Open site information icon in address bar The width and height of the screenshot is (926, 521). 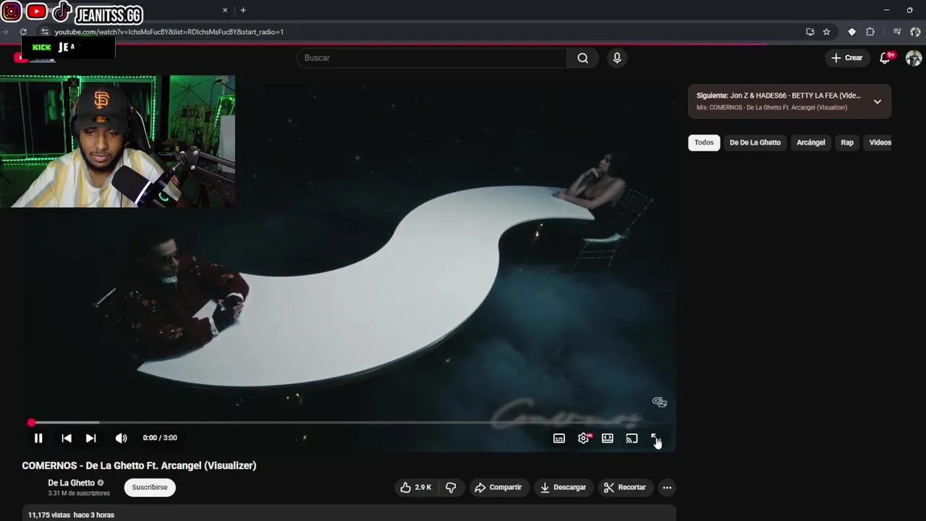coord(44,32)
